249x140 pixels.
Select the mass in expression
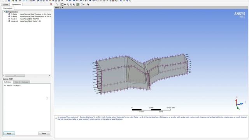(14, 19)
